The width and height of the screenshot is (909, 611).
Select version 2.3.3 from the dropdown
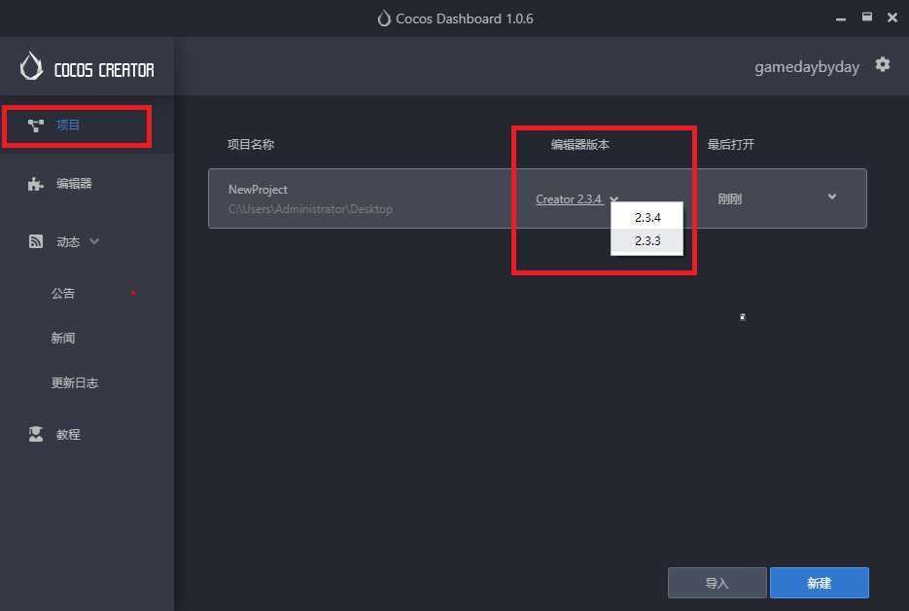point(647,241)
